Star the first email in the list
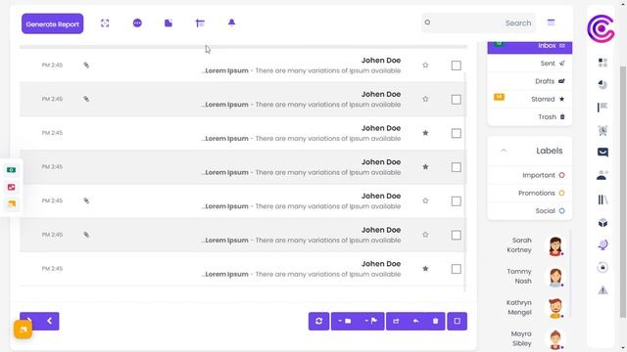627x352 pixels. pos(425,66)
